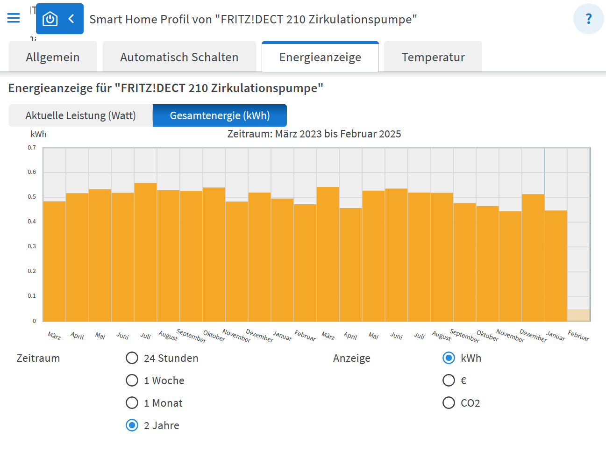Viewport: 606px width, 452px height.
Task: Display energy values in kWh
Action: [x=449, y=358]
